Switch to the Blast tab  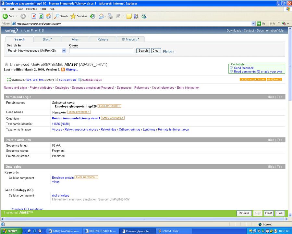point(47,39)
